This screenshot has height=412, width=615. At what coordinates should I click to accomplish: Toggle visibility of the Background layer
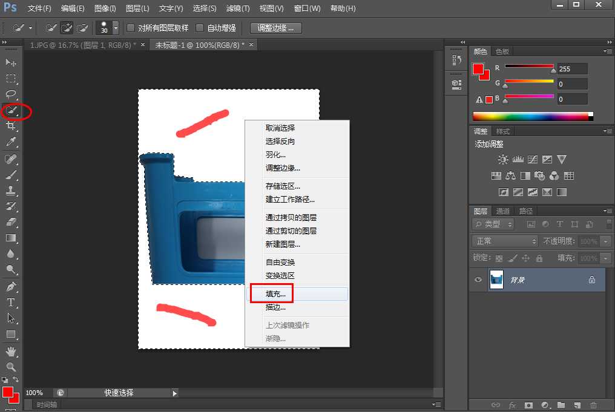478,280
